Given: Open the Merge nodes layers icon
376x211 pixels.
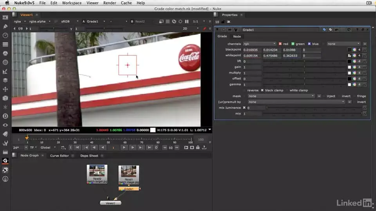Looking at the screenshot, I should pyautogui.click(x=5, y=80).
